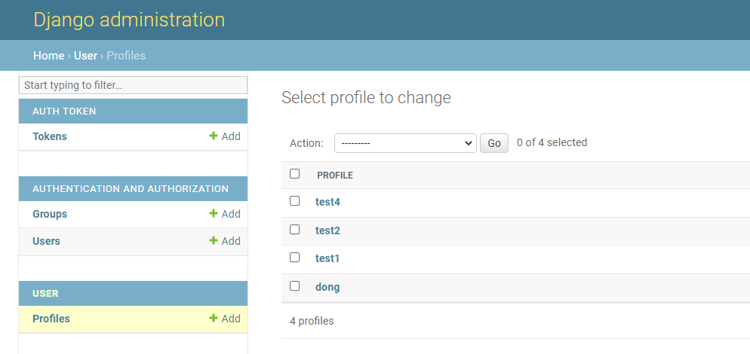Check the box for profile test2
Screen dimensions: 750x354
pos(294,230)
